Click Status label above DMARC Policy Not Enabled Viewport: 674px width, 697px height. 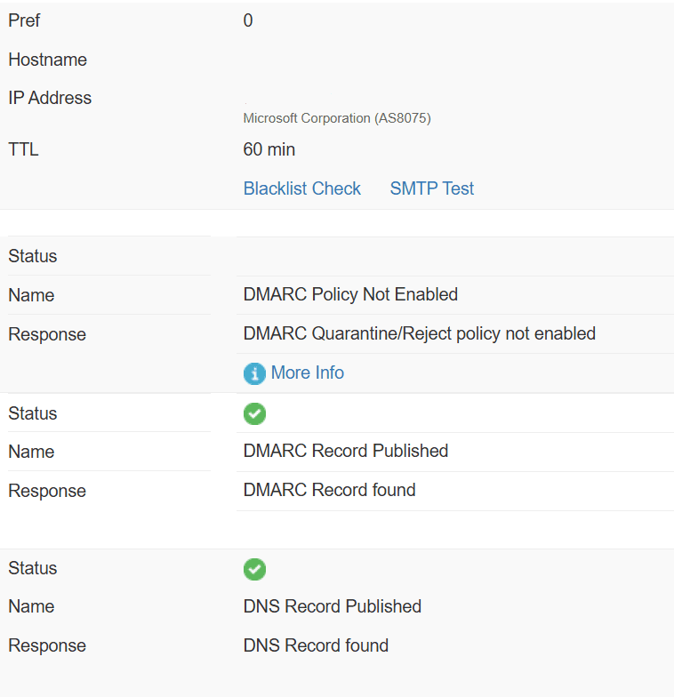tap(32, 256)
